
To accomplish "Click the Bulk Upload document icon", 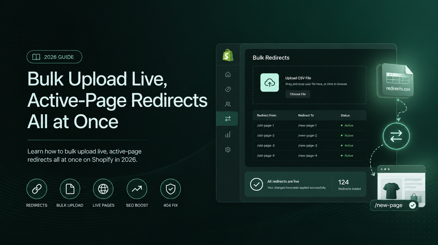I will (70, 189).
